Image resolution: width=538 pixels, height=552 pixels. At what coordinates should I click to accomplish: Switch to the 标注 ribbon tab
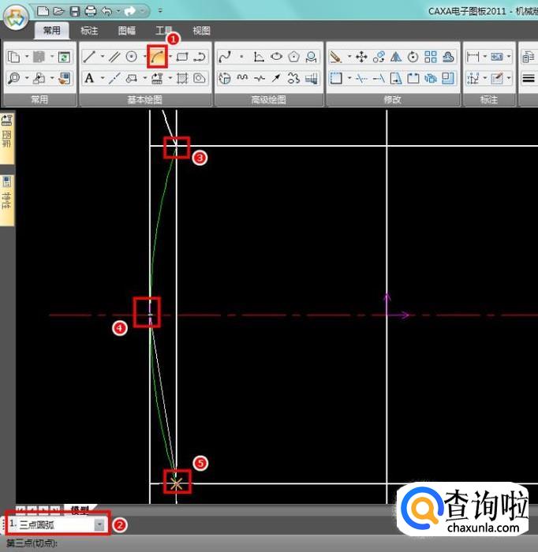click(x=89, y=31)
